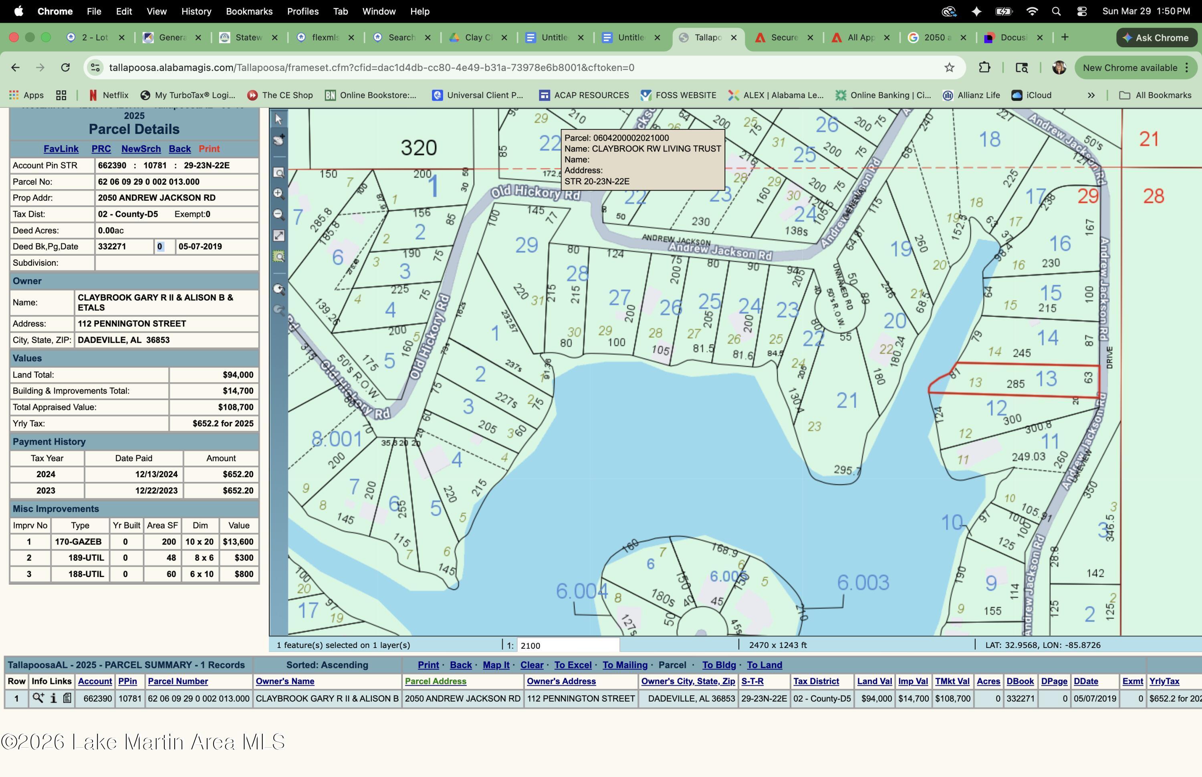This screenshot has width=1202, height=777.
Task: Open the Apple menu
Action: pyautogui.click(x=18, y=11)
